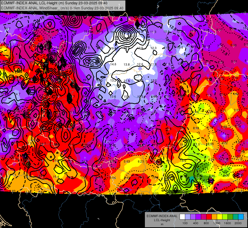Click the grid value '8.21'
Viewport: 248px width, 228px height.
[211, 160]
